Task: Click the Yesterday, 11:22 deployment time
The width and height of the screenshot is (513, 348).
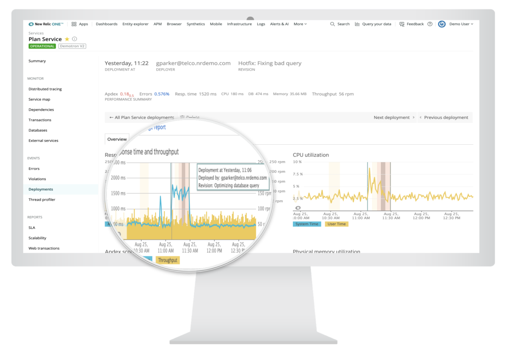Action: click(127, 63)
